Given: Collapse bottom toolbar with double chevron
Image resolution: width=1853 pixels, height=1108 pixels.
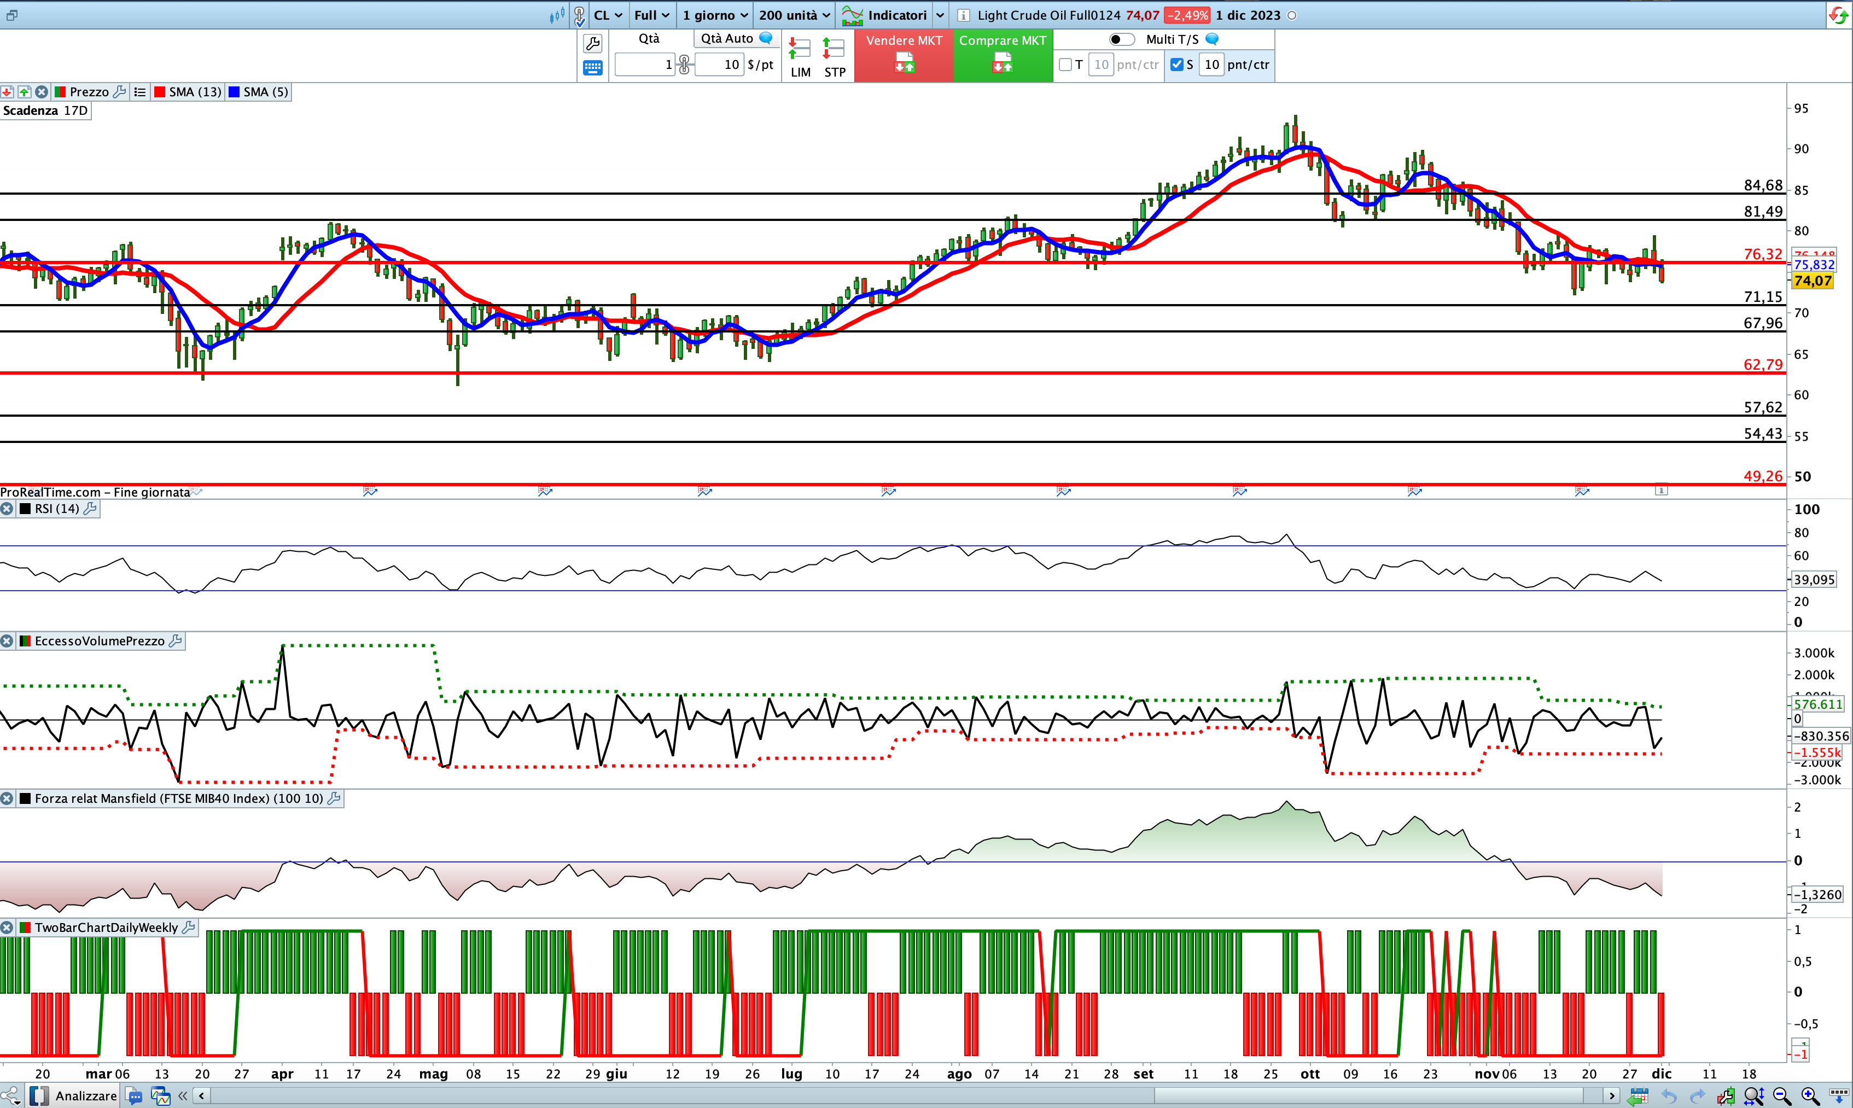Looking at the screenshot, I should (182, 1096).
